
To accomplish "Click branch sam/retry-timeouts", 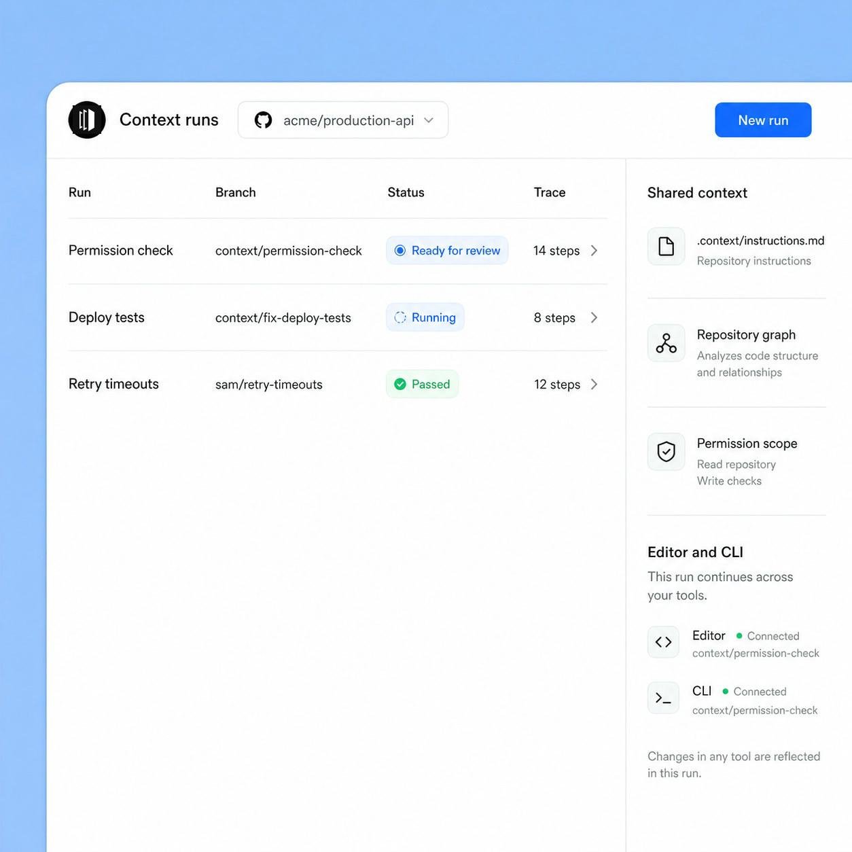I will click(x=269, y=385).
